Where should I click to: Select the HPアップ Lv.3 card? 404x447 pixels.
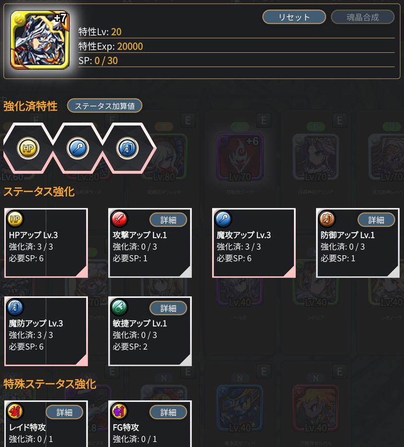pyautogui.click(x=46, y=243)
